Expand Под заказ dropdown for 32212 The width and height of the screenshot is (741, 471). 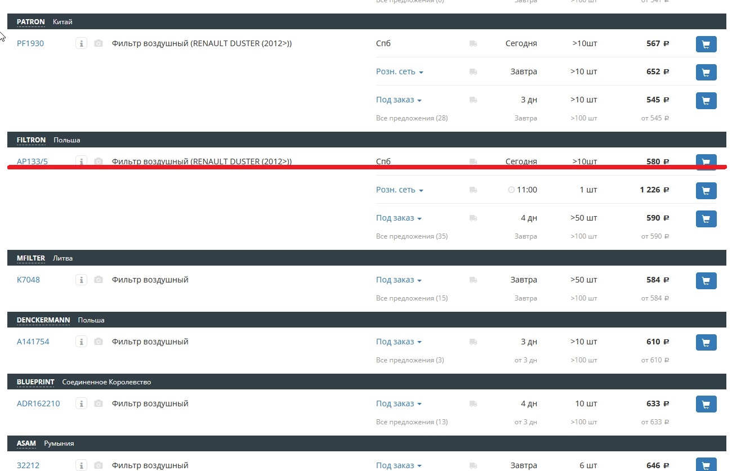(x=399, y=465)
